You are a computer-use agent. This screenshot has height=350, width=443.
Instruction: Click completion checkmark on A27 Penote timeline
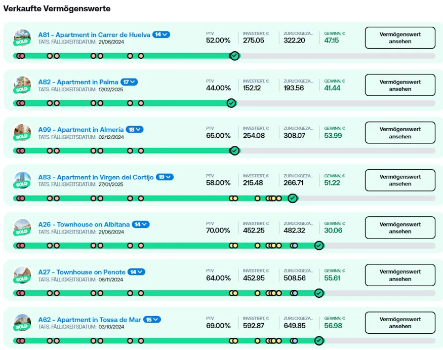pos(319,293)
